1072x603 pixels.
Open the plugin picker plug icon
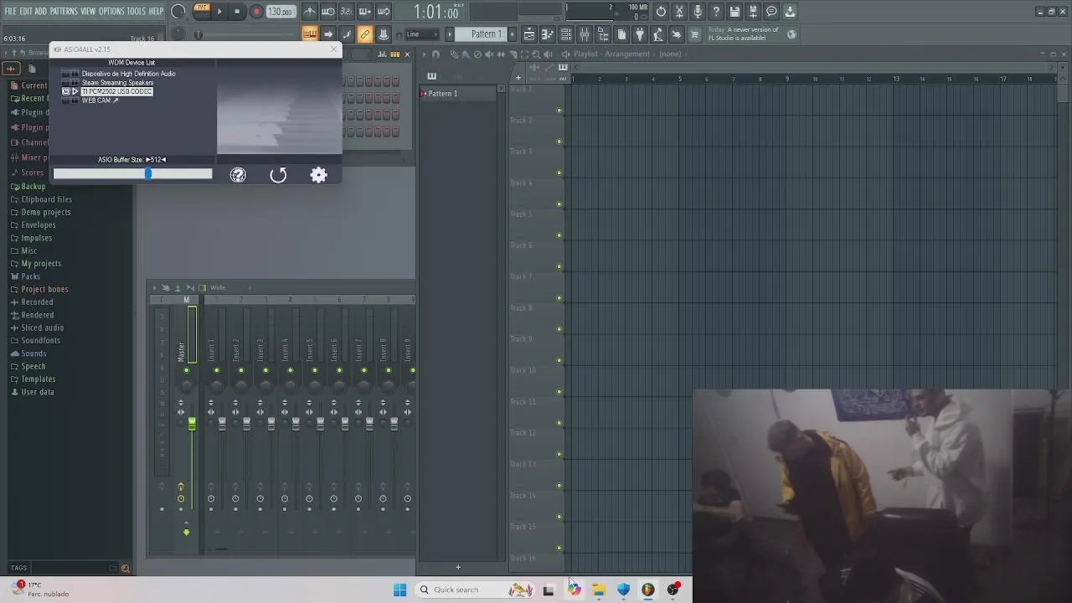pyautogui.click(x=640, y=34)
